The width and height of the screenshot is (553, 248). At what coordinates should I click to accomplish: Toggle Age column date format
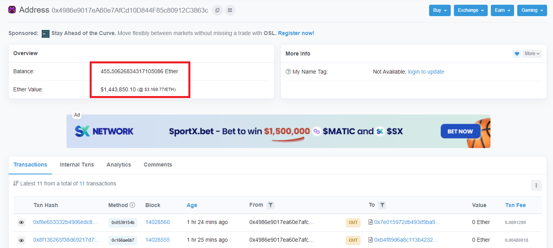[x=192, y=205]
